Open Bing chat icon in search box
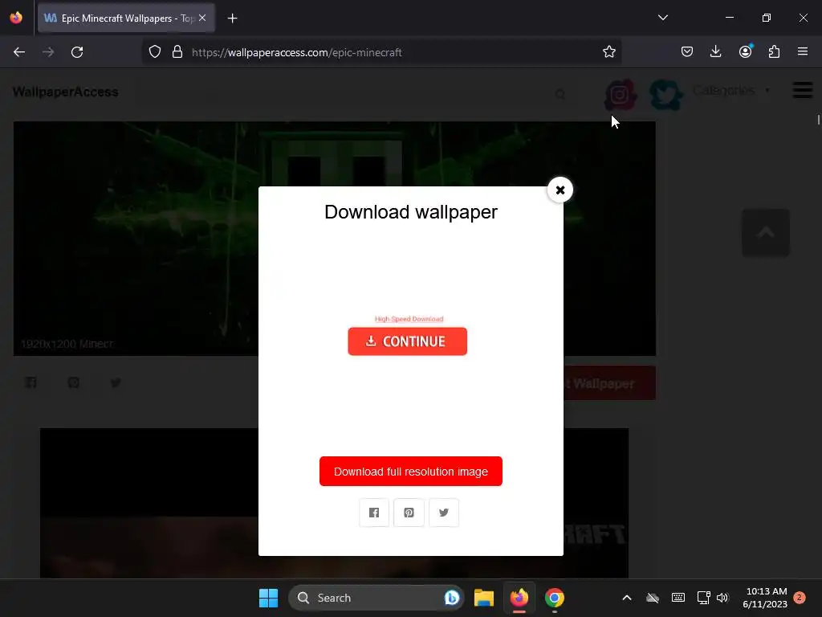Viewport: 822px width, 617px height. tap(451, 598)
